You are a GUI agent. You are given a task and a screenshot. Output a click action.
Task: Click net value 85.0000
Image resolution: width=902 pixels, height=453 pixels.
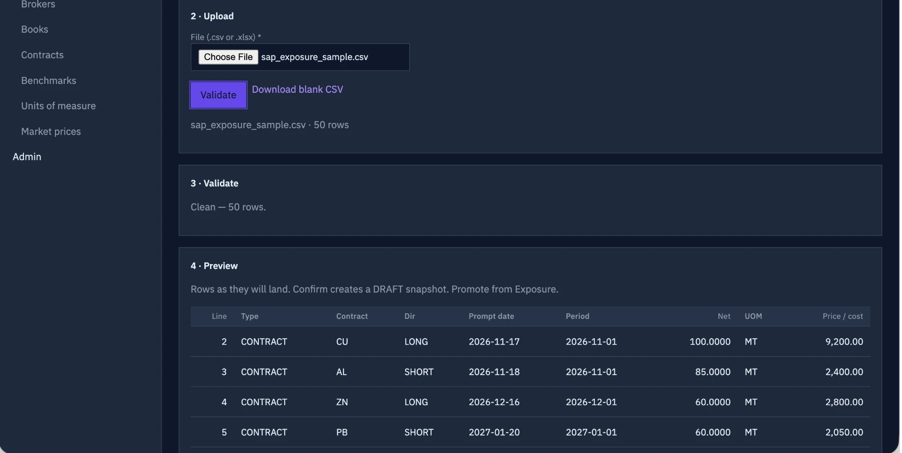[713, 372]
